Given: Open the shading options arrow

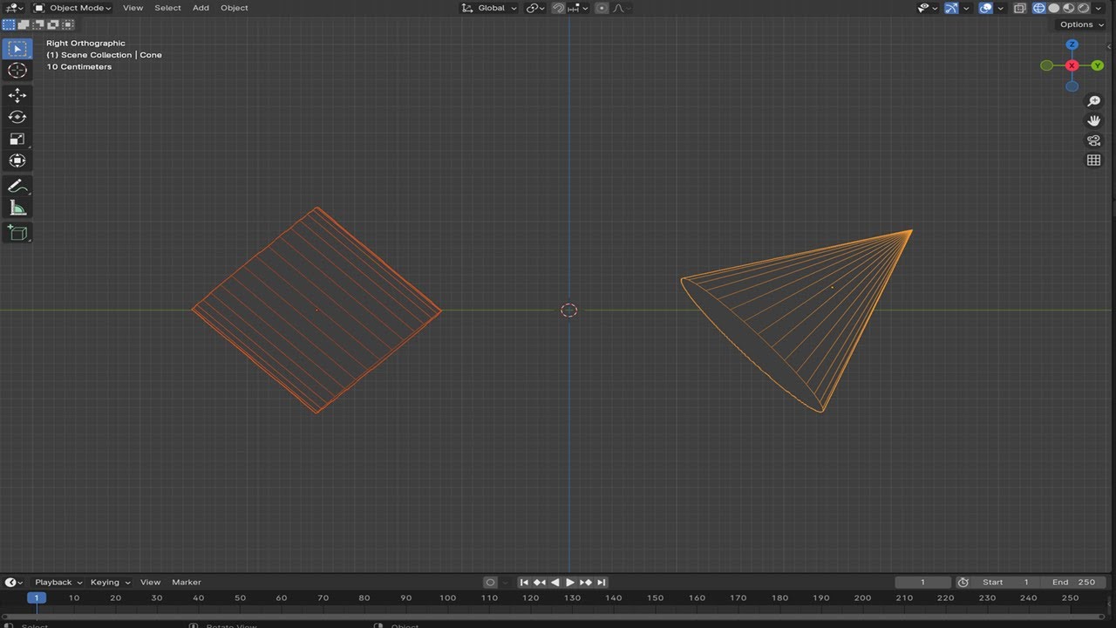Looking at the screenshot, I should [1099, 8].
